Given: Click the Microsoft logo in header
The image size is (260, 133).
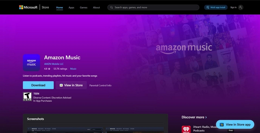Looking at the screenshot, I should coord(28,7).
